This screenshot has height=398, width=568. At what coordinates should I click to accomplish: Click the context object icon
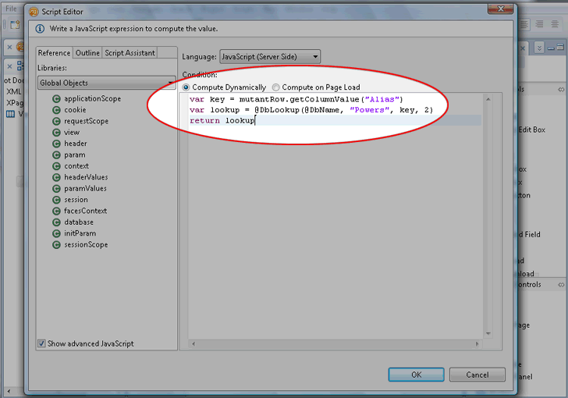tap(56, 166)
